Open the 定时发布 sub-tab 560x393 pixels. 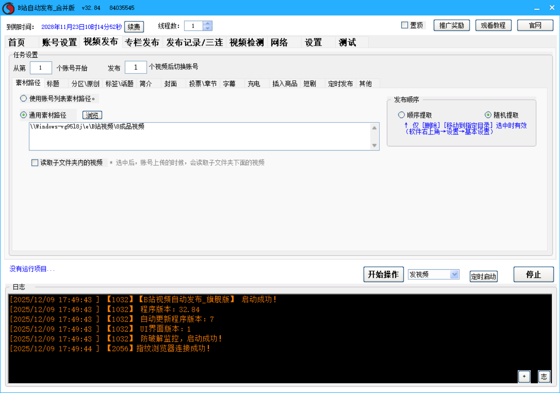(340, 84)
